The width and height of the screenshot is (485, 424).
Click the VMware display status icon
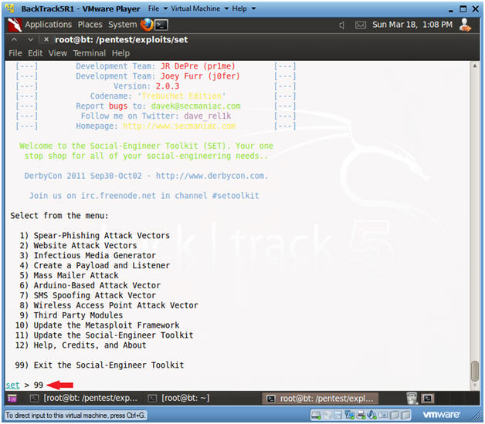tap(382, 415)
